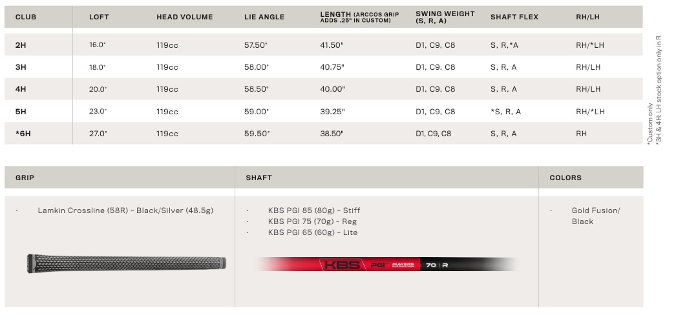Click the Lamkin Crossline grip text
Image resolution: width=687 pixels, height=317 pixels.
(x=125, y=210)
